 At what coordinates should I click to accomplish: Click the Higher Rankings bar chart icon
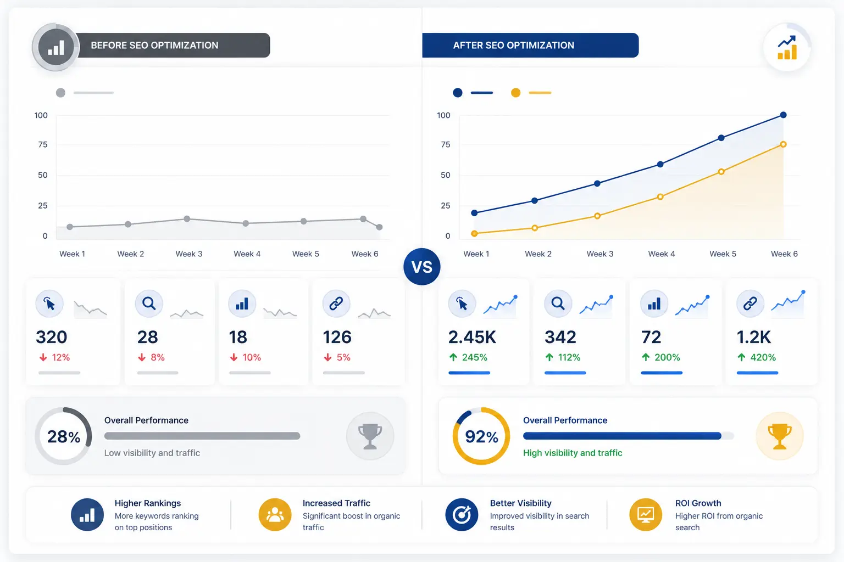pyautogui.click(x=87, y=515)
